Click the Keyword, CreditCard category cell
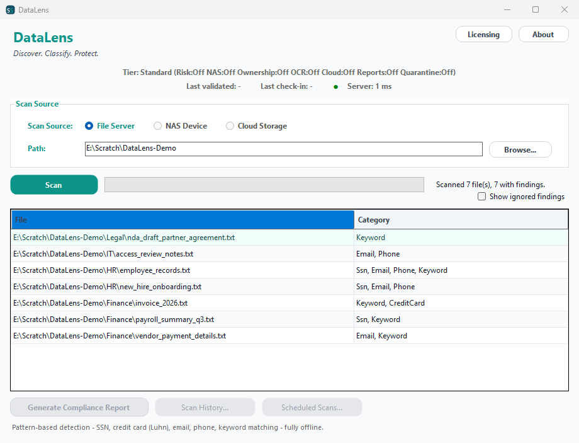This screenshot has width=579, height=443. coord(461,303)
